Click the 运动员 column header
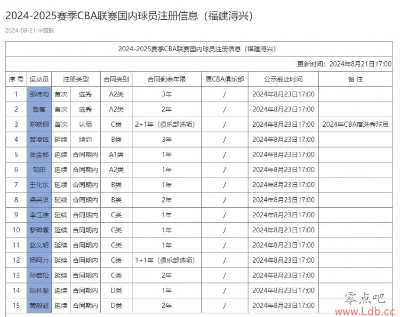 pyautogui.click(x=39, y=79)
